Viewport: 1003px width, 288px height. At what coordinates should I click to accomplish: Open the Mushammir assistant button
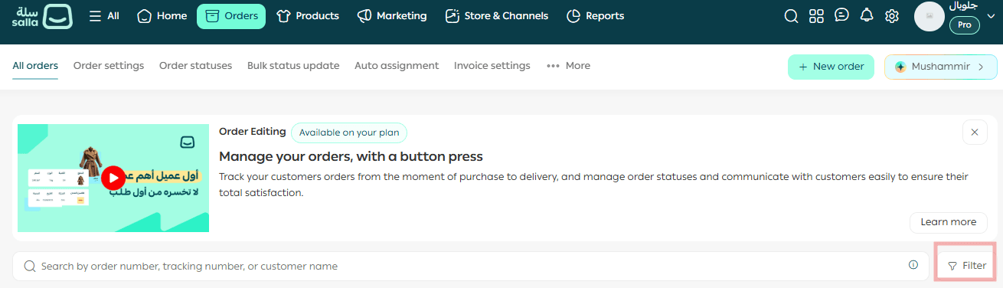pyautogui.click(x=940, y=67)
